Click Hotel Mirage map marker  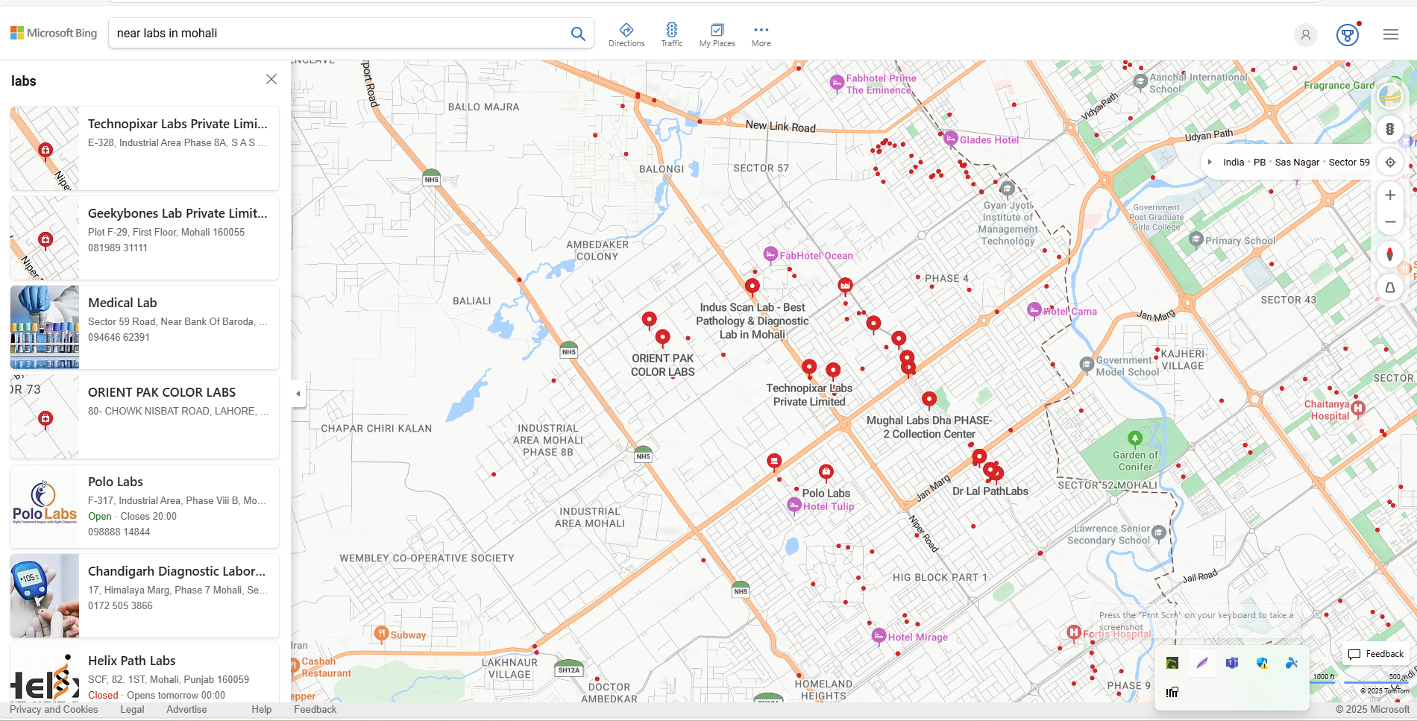click(879, 636)
